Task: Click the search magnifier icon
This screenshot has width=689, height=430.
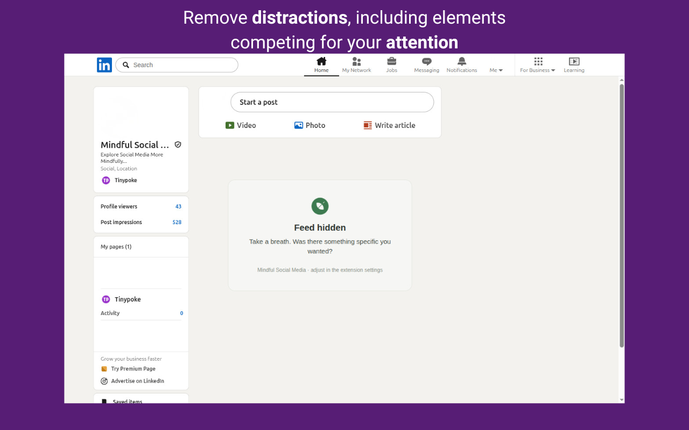Action: click(x=126, y=65)
